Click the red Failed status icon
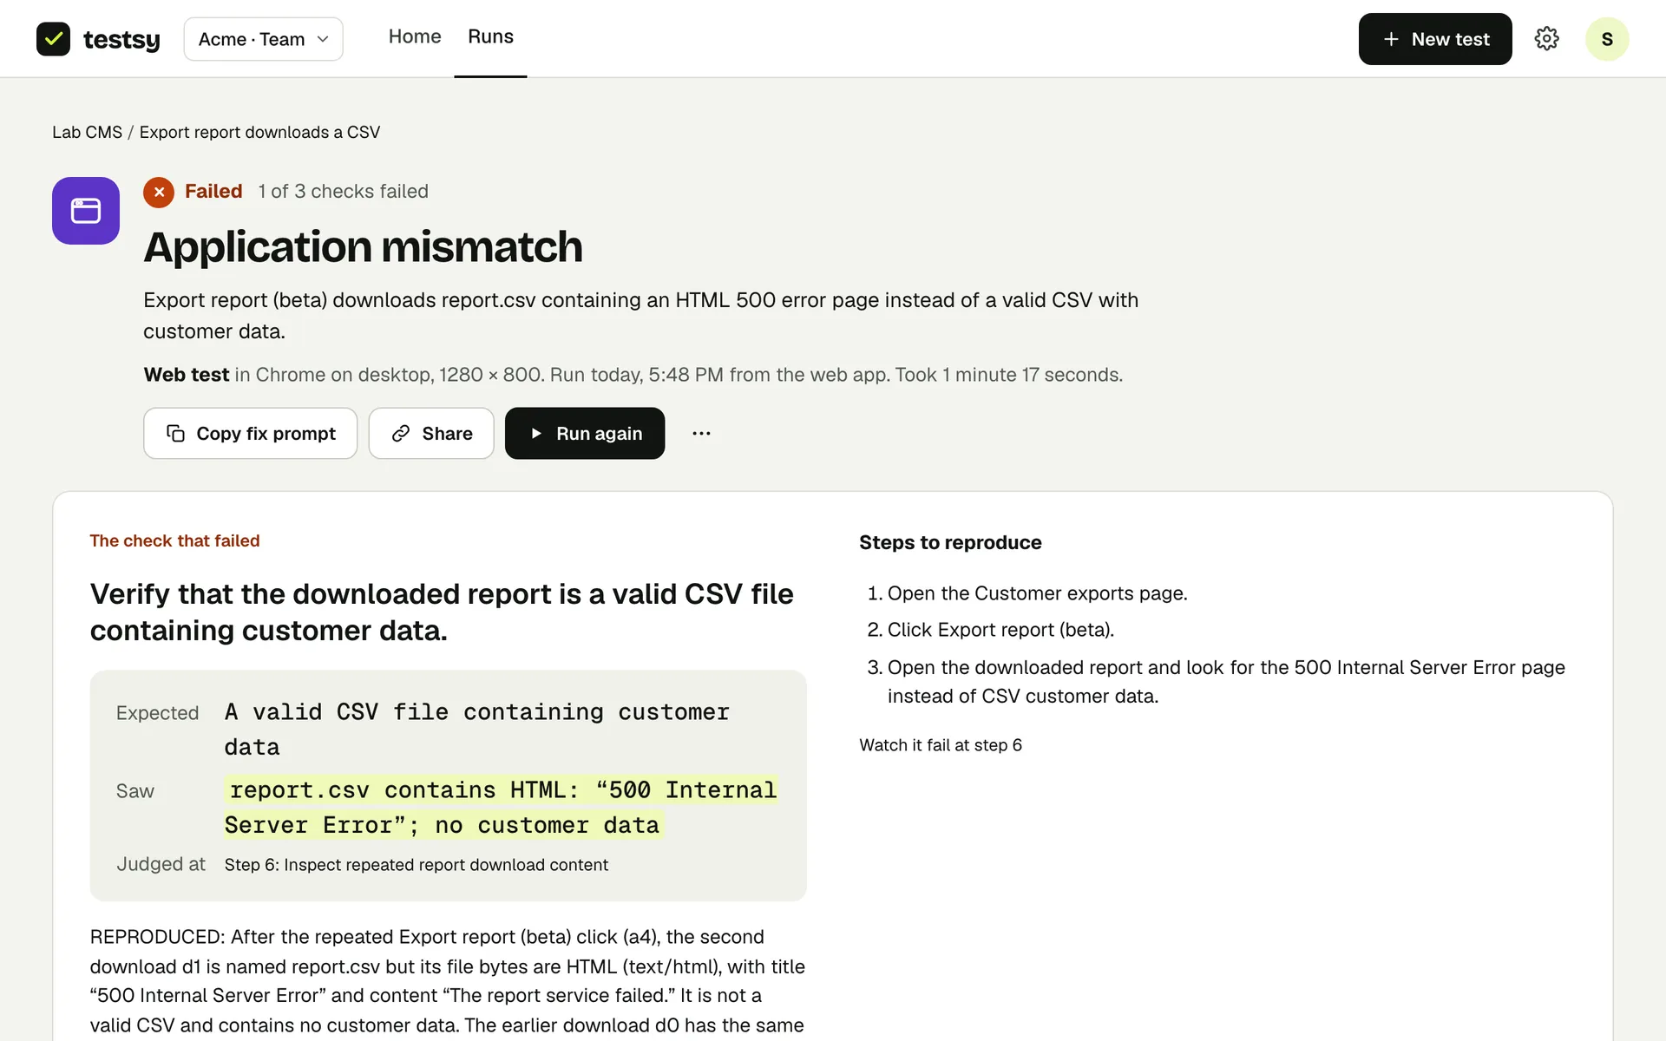The image size is (1666, 1041). tap(159, 192)
